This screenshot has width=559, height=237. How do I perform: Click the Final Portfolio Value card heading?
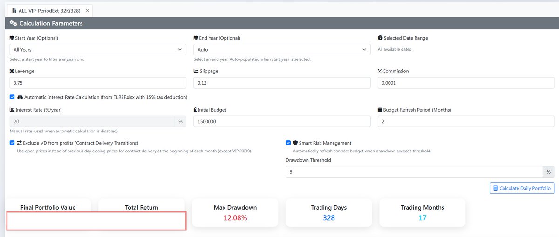click(48, 208)
